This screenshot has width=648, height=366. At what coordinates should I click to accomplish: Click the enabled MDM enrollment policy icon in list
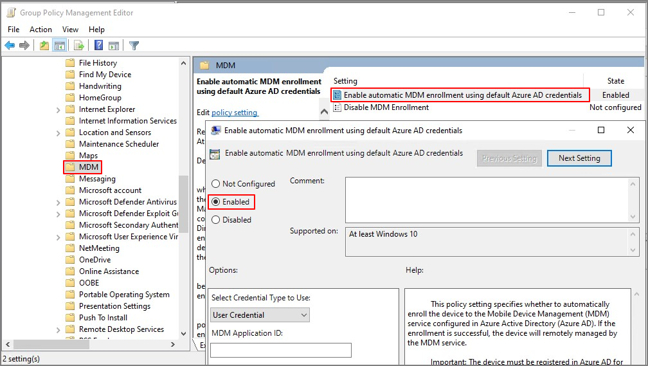point(337,95)
